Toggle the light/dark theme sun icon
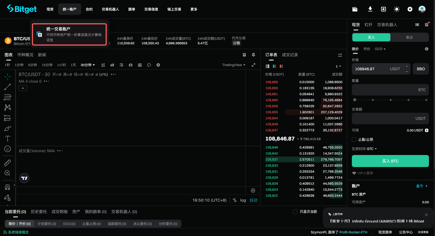Screen dimensions: 435x236 tap(397, 9)
